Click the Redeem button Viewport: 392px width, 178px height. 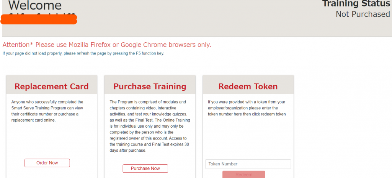click(243, 175)
